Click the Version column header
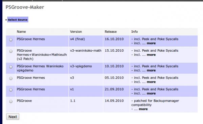203x124 pixels. point(76,31)
